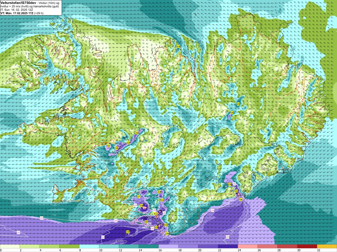Click the title text "Veðurstofan/IS750dev"
Viewport: 337px width, 252px height.
coord(18,3)
